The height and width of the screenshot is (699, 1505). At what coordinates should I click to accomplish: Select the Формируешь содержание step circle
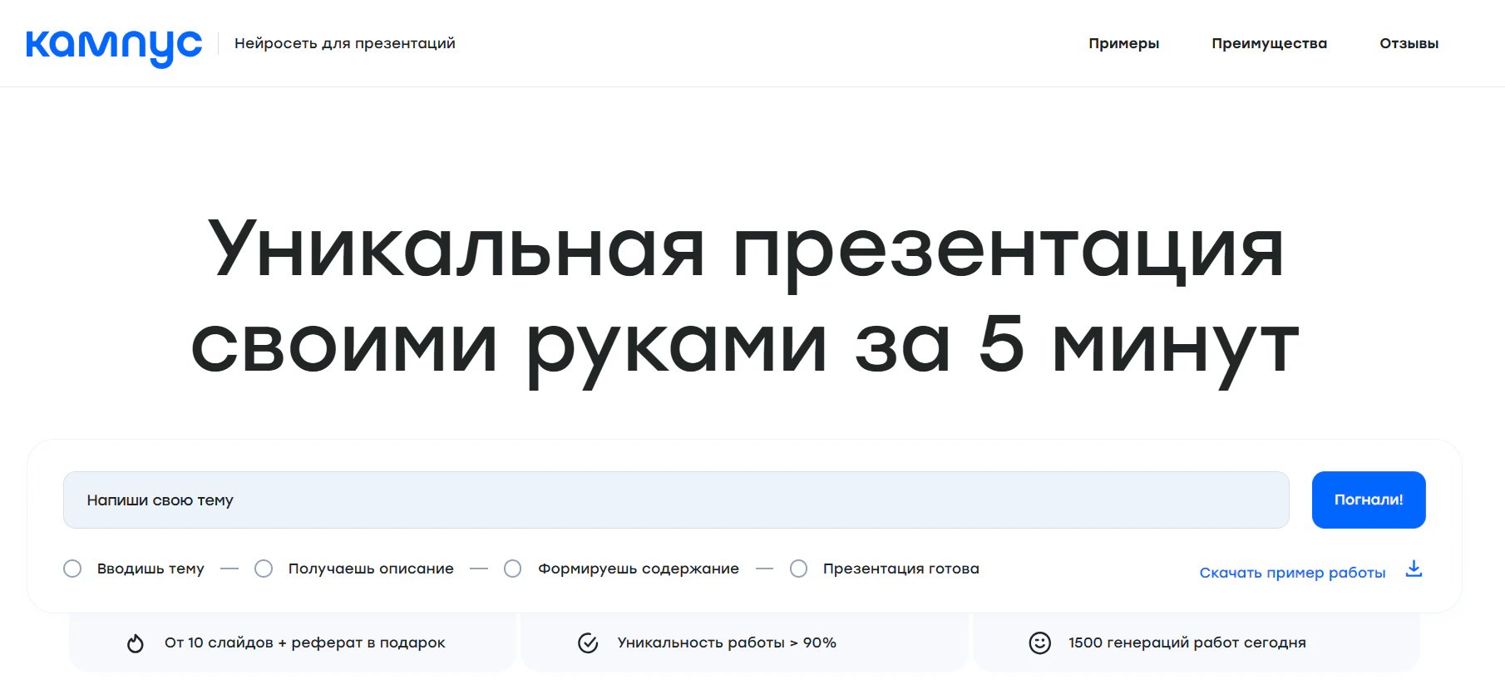[x=513, y=569]
